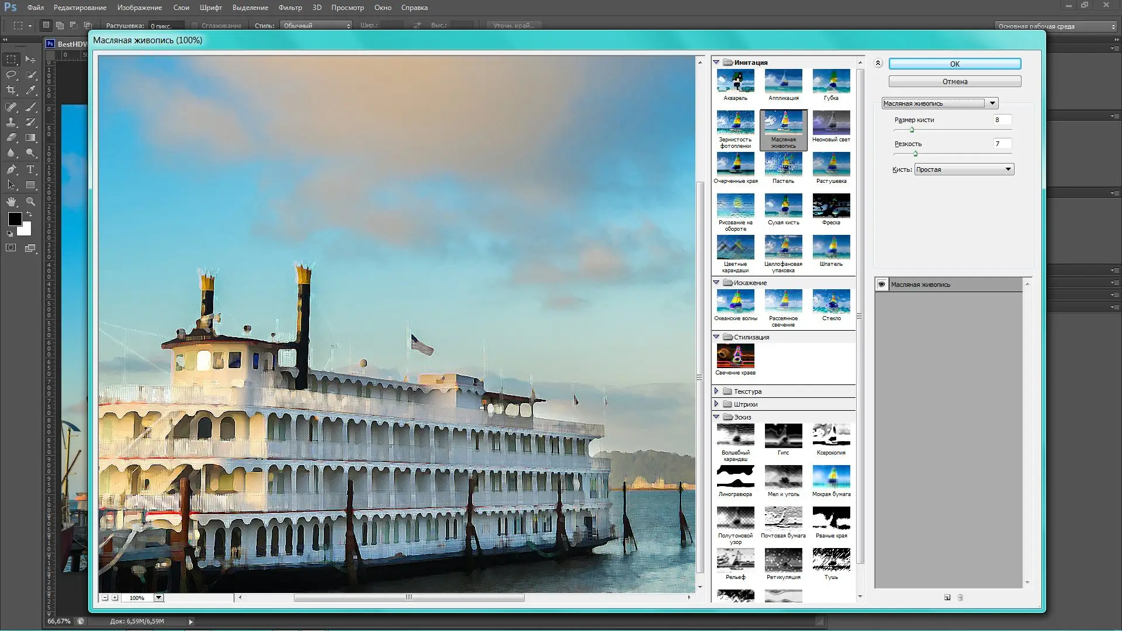Open the Фильтр menu
The width and height of the screenshot is (1122, 631).
click(x=290, y=8)
